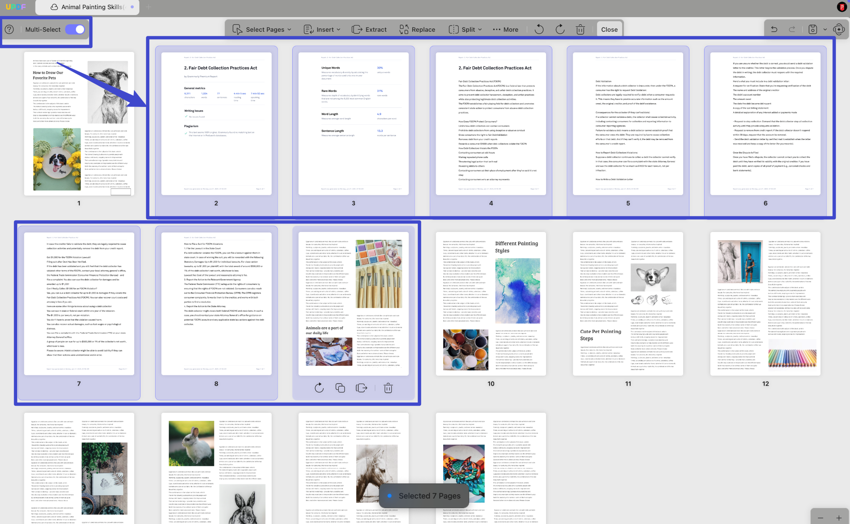Click the Replace button

click(417, 29)
